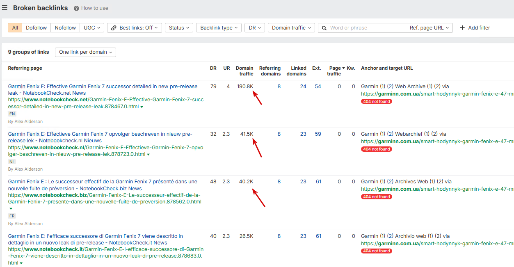The image size is (514, 267).
Task: Click domain traffic value 26.5K
Action: [246, 236]
